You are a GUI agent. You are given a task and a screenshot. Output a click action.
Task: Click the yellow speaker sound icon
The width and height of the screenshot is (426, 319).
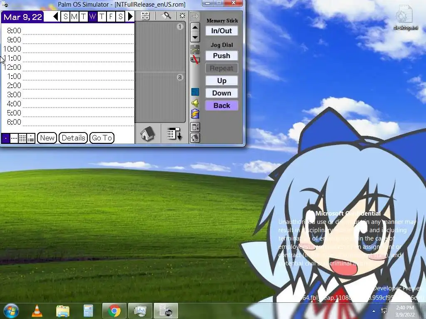click(195, 103)
